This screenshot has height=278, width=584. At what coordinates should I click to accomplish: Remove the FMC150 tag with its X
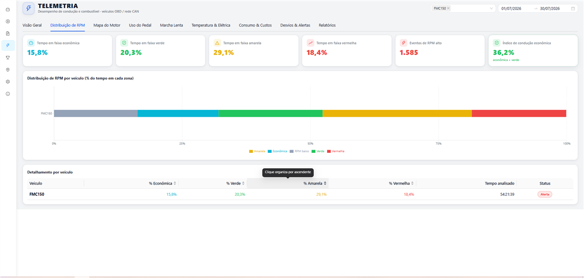(449, 8)
